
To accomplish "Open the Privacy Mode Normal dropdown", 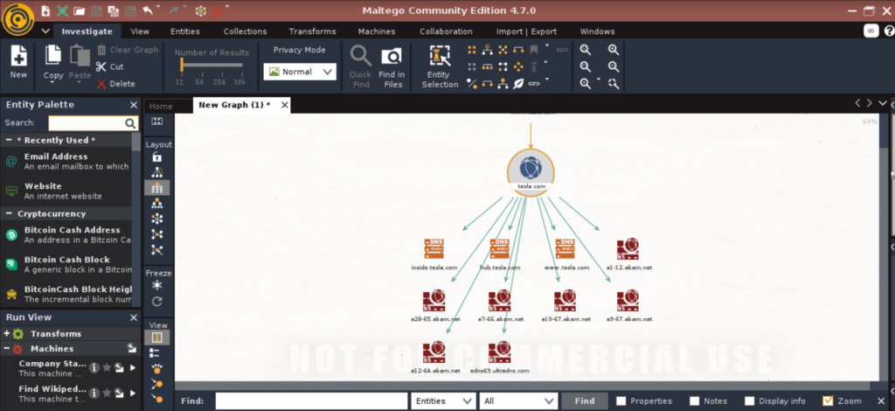I will tap(300, 72).
